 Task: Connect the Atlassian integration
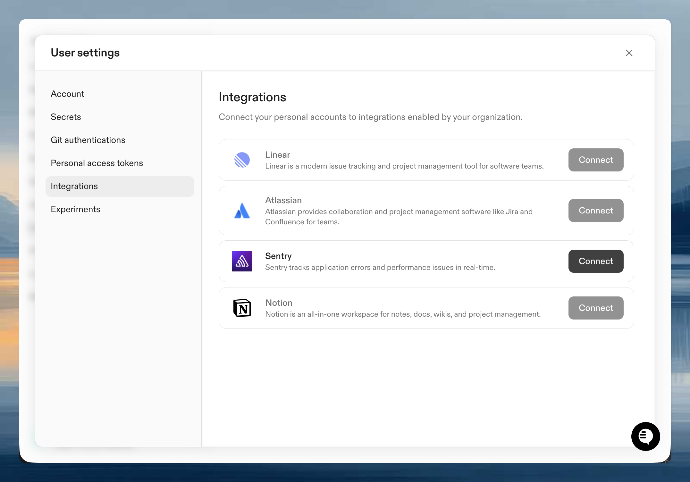tap(595, 210)
